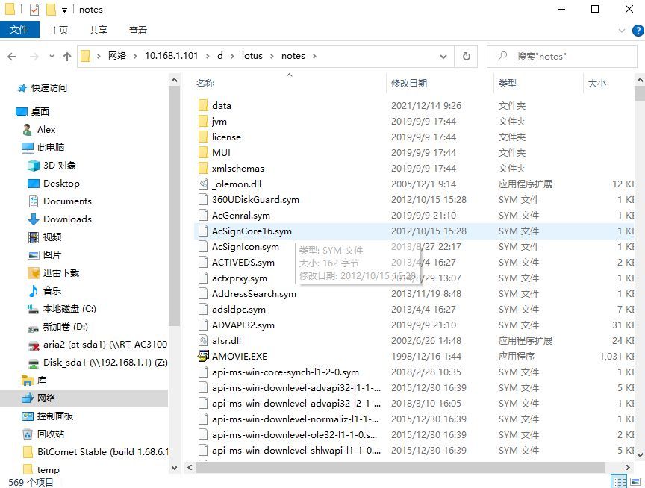Open the recent locations dropdown arrow
The width and height of the screenshot is (645, 488).
(x=52, y=56)
